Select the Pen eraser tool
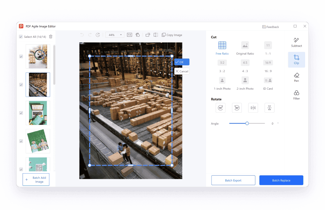Screen dimensions: 325x210 (x=296, y=77)
